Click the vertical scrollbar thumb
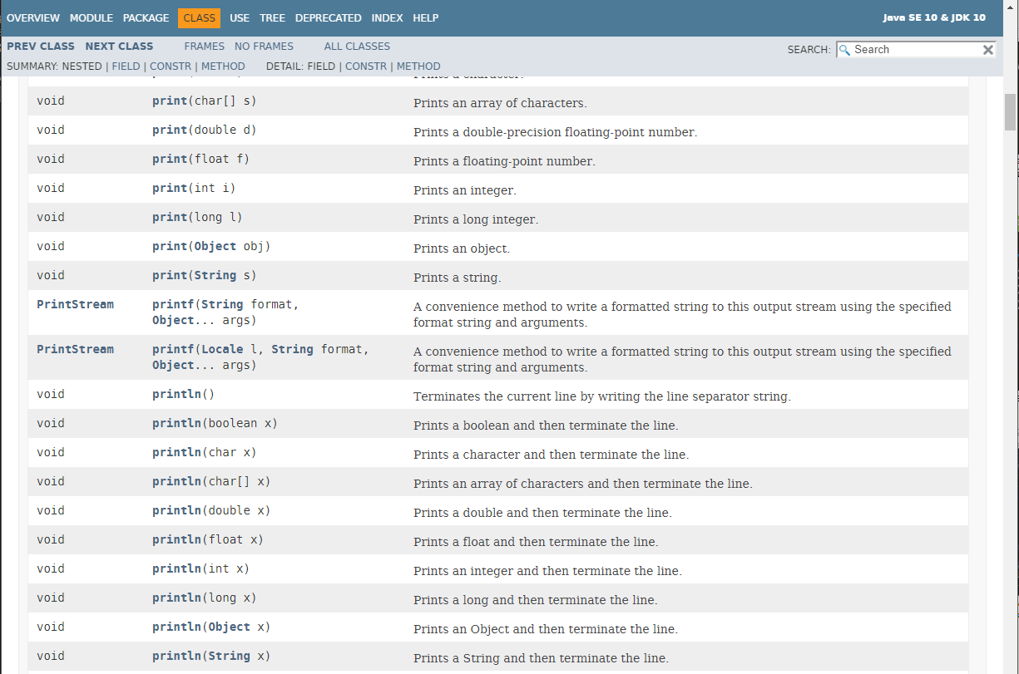Image resolution: width=1019 pixels, height=674 pixels. 1010,112
